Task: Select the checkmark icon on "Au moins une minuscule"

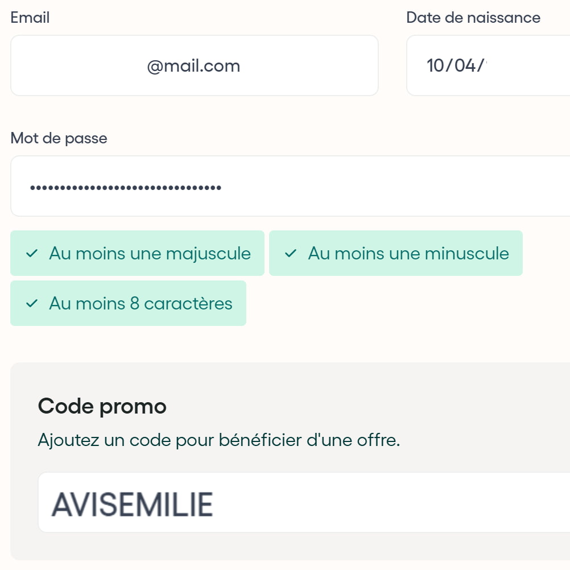Action: (x=292, y=254)
